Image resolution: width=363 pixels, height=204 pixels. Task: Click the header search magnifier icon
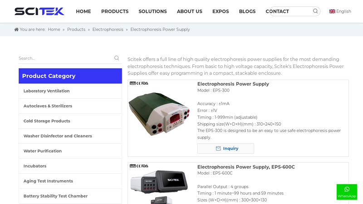point(315,11)
